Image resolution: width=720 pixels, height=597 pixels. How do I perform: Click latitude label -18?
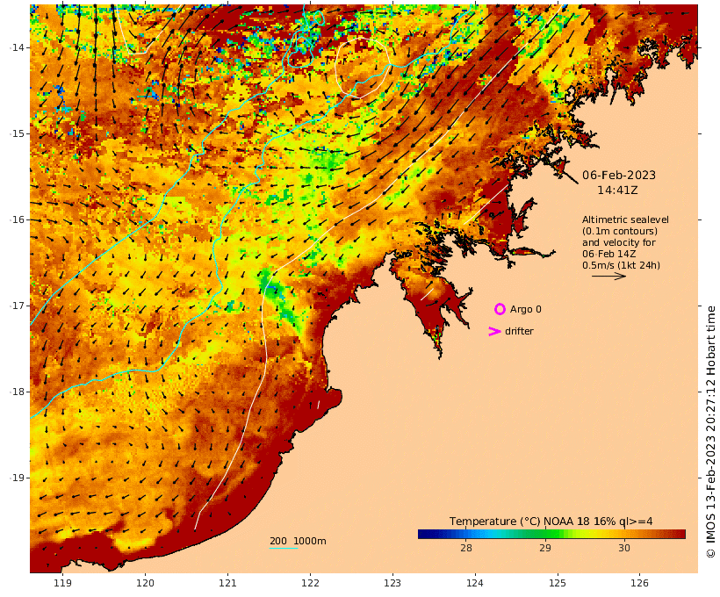coord(18,392)
